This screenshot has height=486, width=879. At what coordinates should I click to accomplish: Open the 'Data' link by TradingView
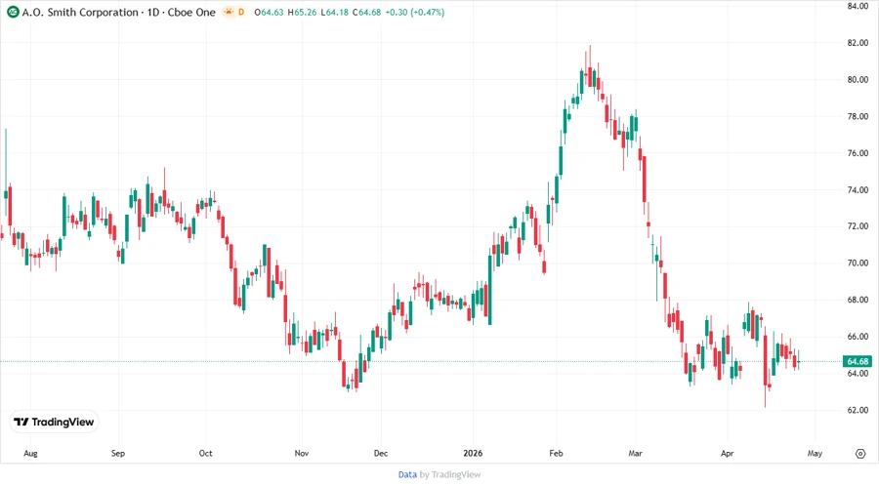click(x=407, y=475)
